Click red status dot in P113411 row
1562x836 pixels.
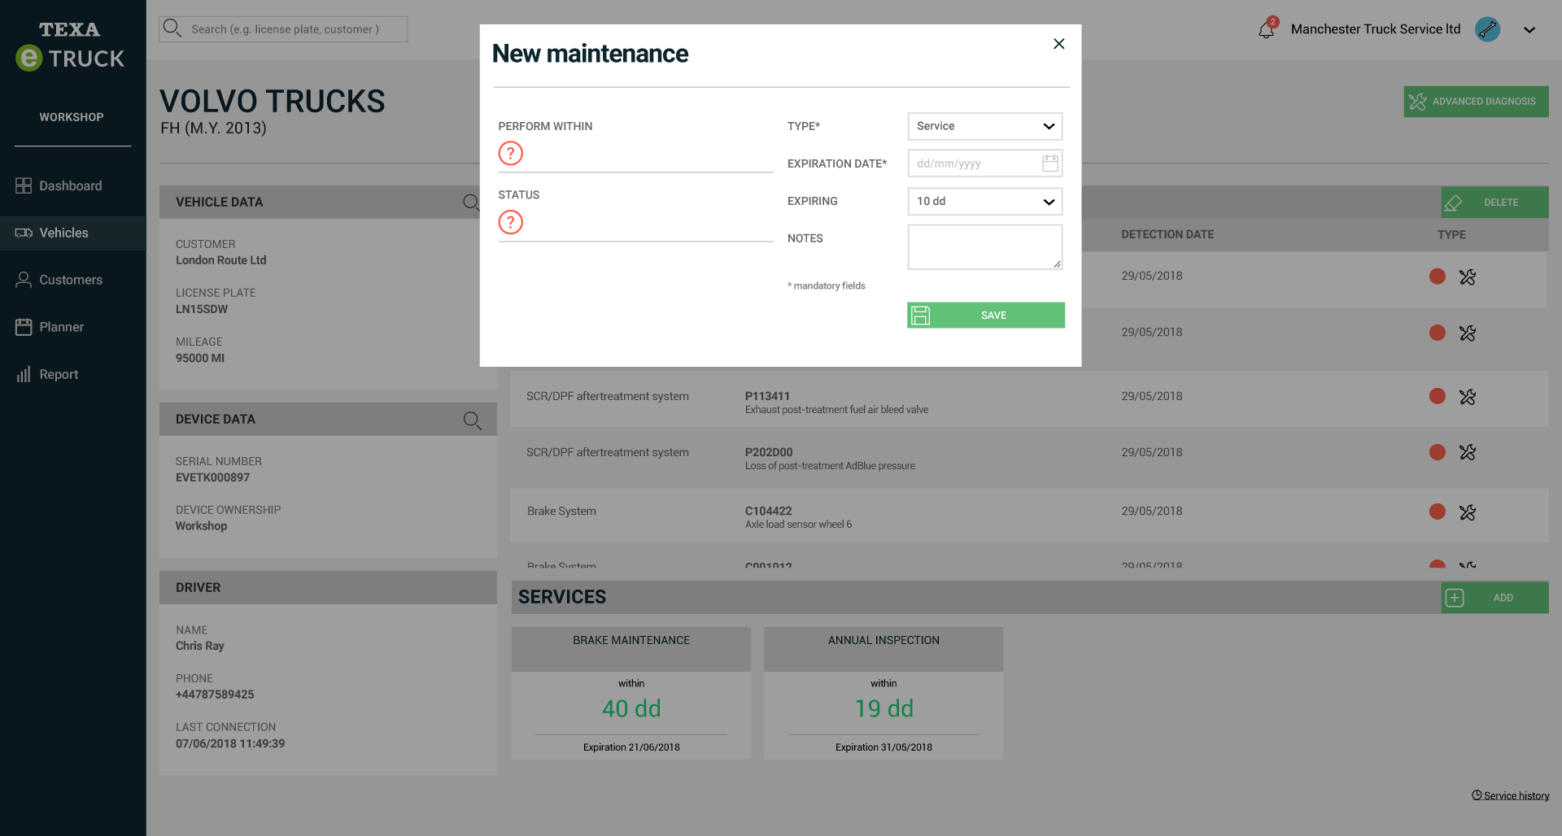click(x=1438, y=396)
